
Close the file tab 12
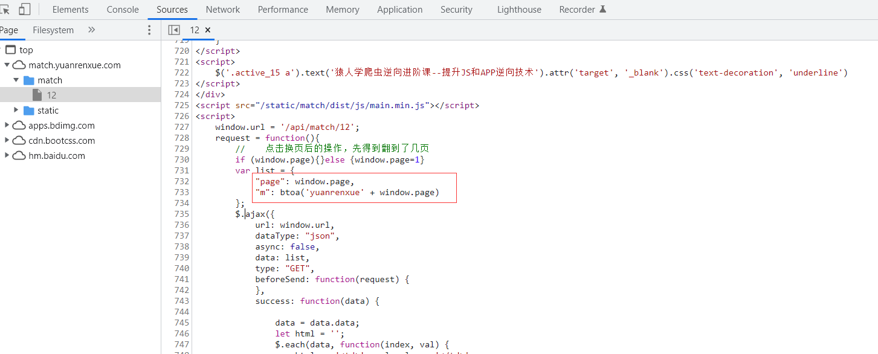point(208,30)
